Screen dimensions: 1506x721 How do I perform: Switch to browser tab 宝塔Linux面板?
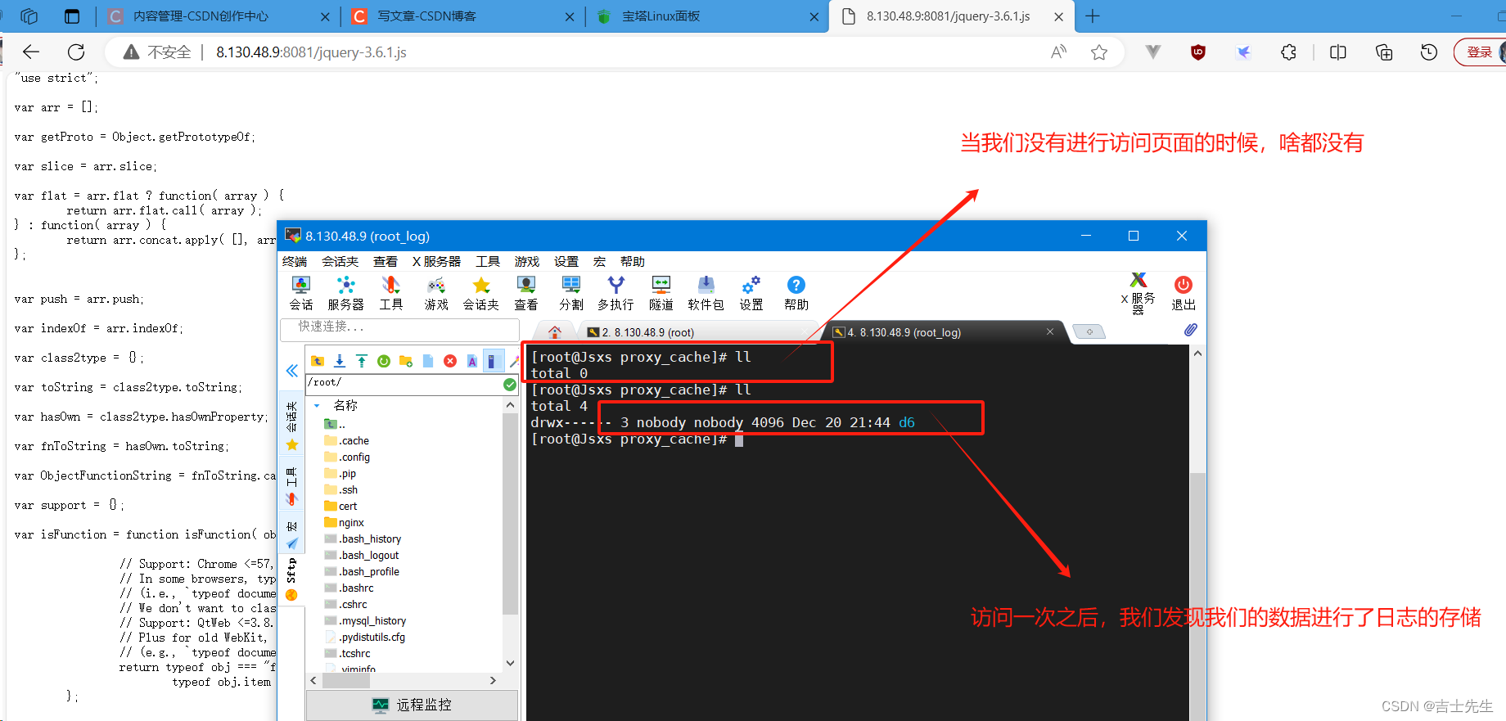tap(707, 16)
